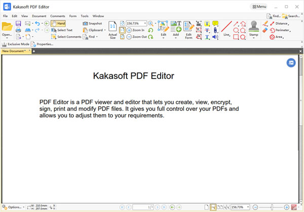Screen dimensions: 304x212
Task: Activate the Hand tool
Action: [x=58, y=24]
